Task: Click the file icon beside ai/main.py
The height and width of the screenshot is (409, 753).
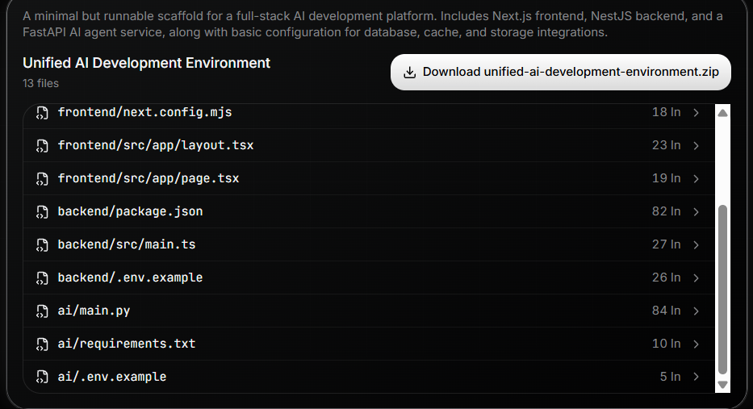Action: click(x=42, y=311)
